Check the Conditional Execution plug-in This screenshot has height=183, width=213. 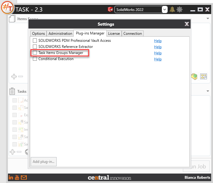click(x=35, y=59)
